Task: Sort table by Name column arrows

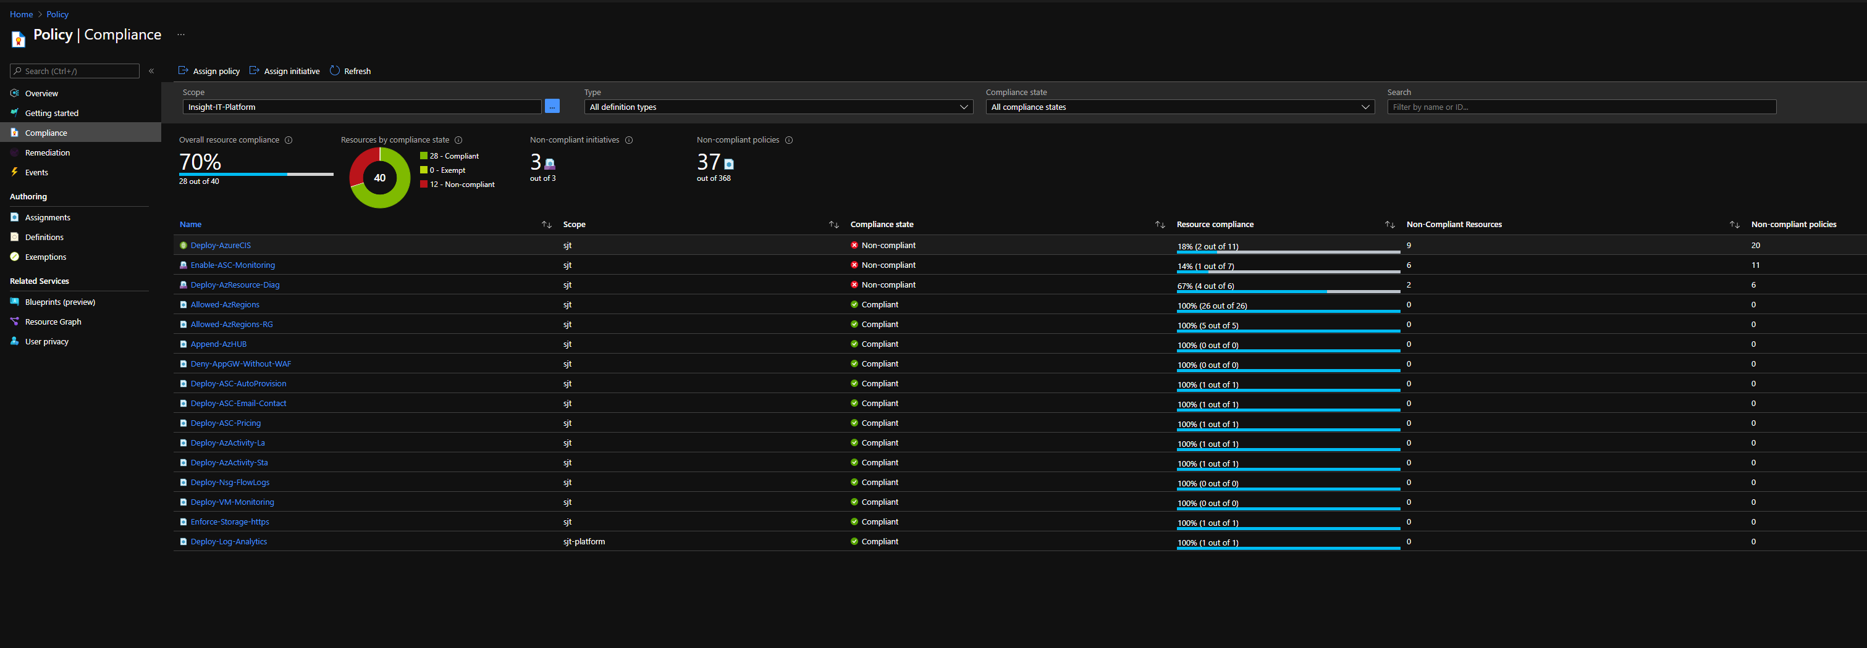Action: pyautogui.click(x=547, y=225)
